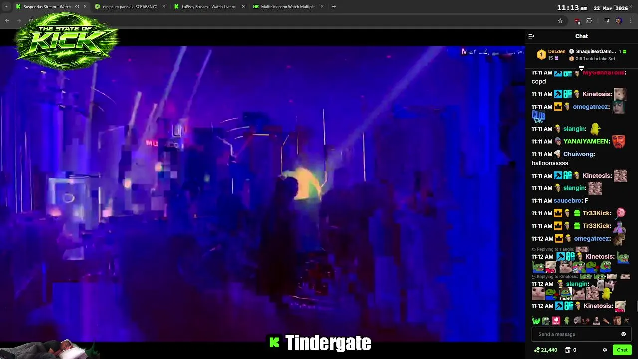The height and width of the screenshot is (359, 638).
Task: Open DeLden's profile in the leaderboard
Action: coord(557,51)
